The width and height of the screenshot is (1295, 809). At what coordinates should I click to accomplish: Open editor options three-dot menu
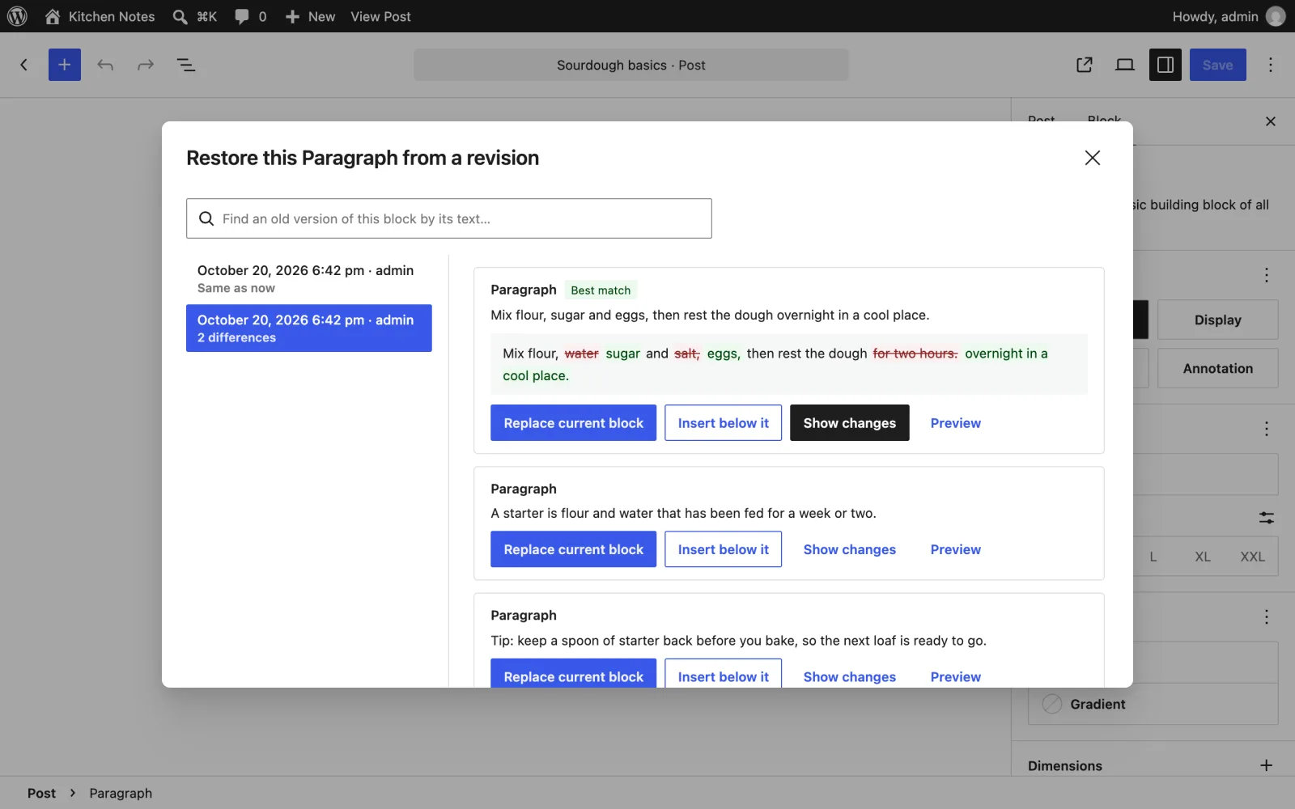(1271, 65)
